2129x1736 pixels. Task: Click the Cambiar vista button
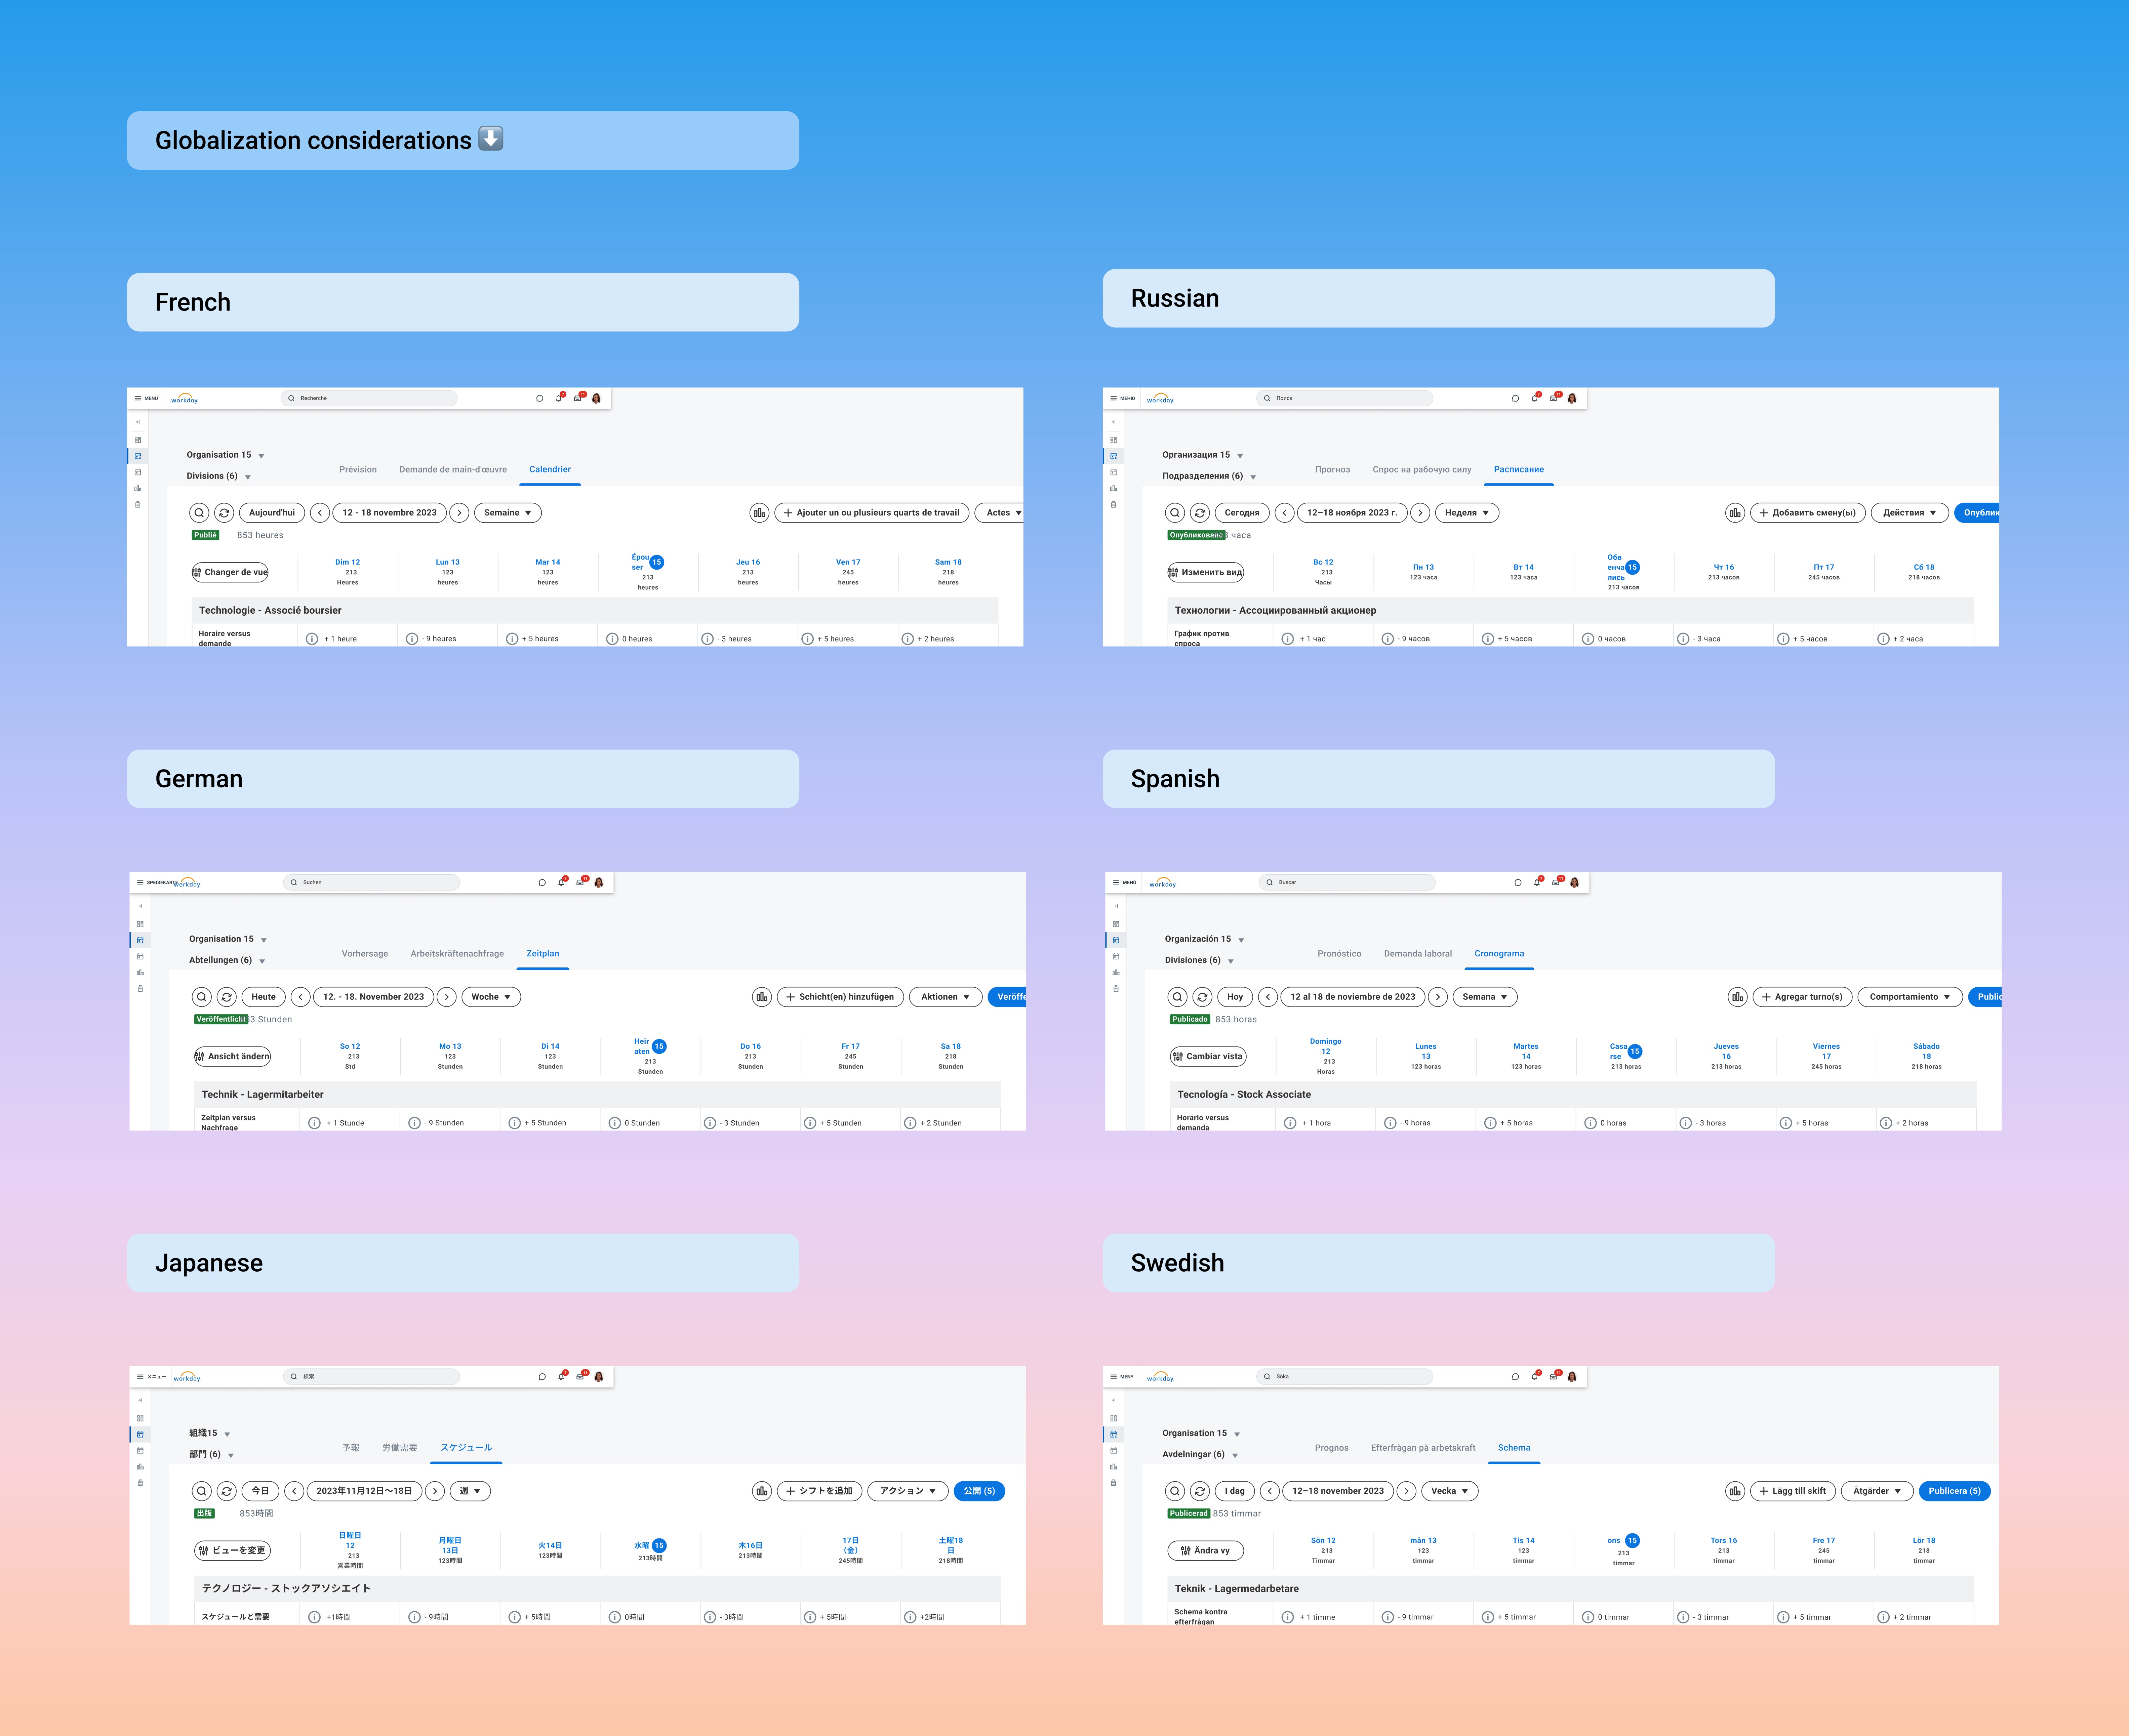coord(1208,1056)
